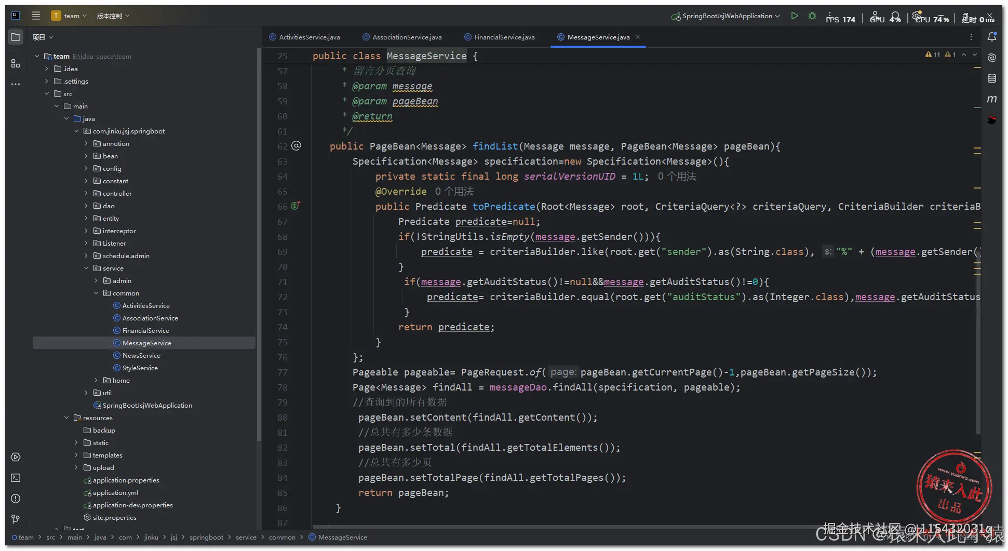
Task: Run SpringBootJsjWebApplication with play button
Action: [794, 16]
